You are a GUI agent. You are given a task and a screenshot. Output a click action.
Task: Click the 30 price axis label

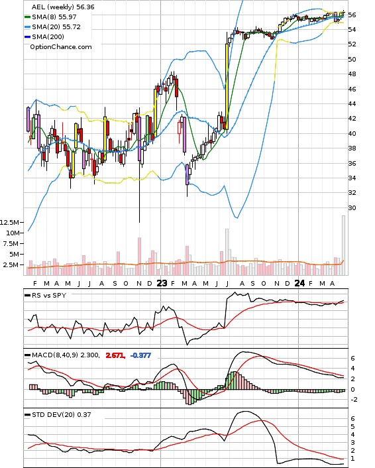coord(352,207)
